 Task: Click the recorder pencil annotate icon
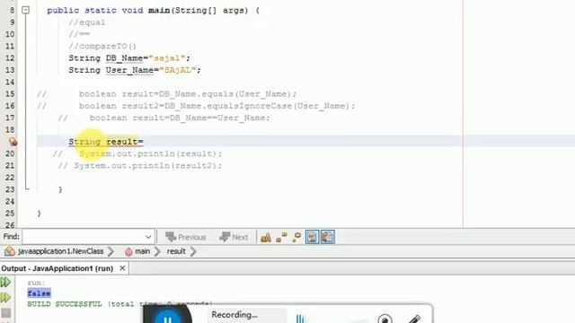pyautogui.click(x=414, y=319)
